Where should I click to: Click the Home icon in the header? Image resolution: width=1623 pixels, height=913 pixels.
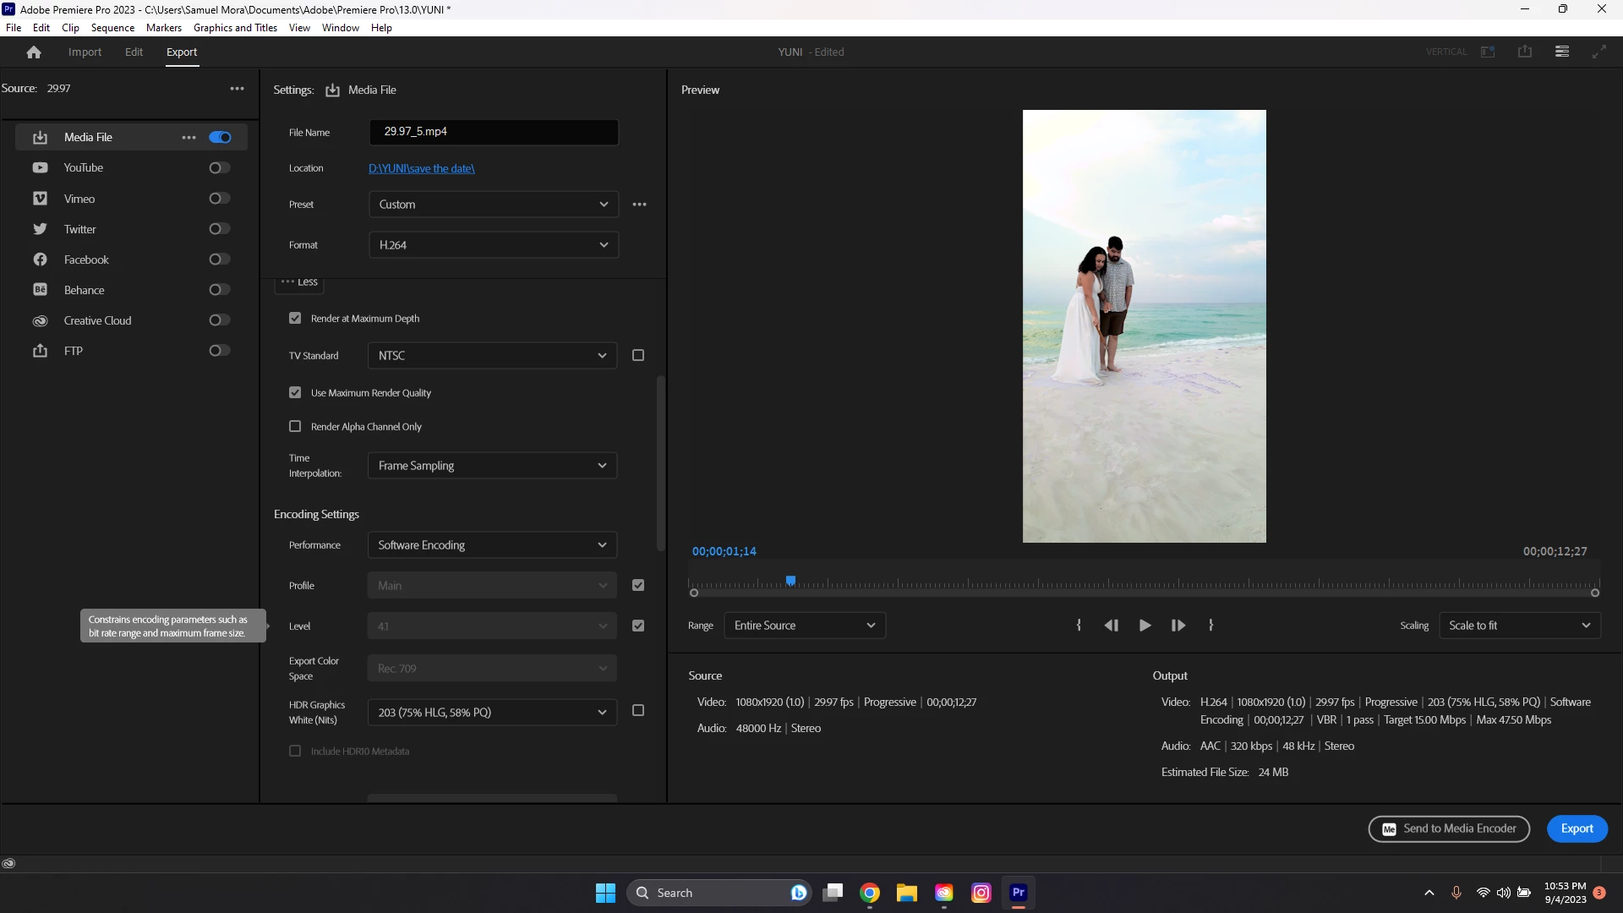(34, 52)
